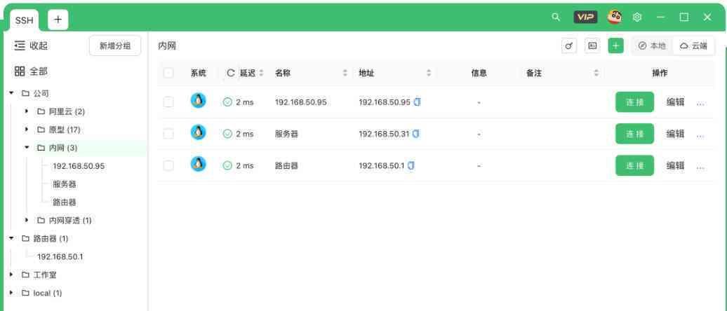Screen dimensions: 727x311
Task: Edit the 192.168.50.95 entry
Action: (x=676, y=102)
